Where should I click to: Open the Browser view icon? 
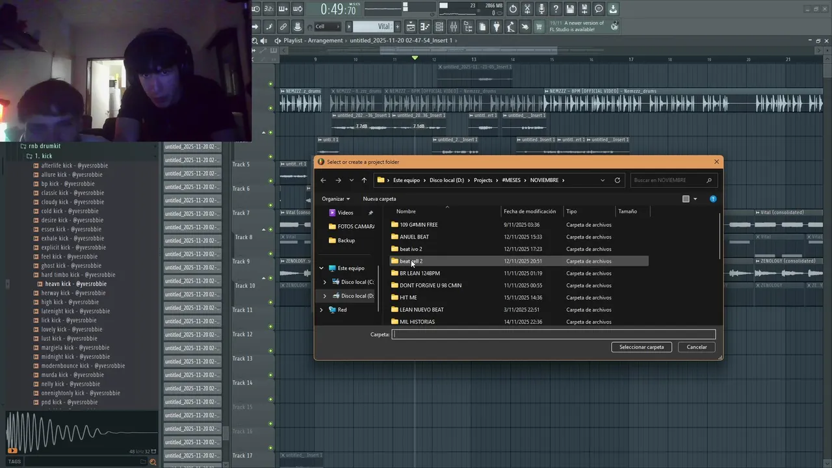coord(467,27)
